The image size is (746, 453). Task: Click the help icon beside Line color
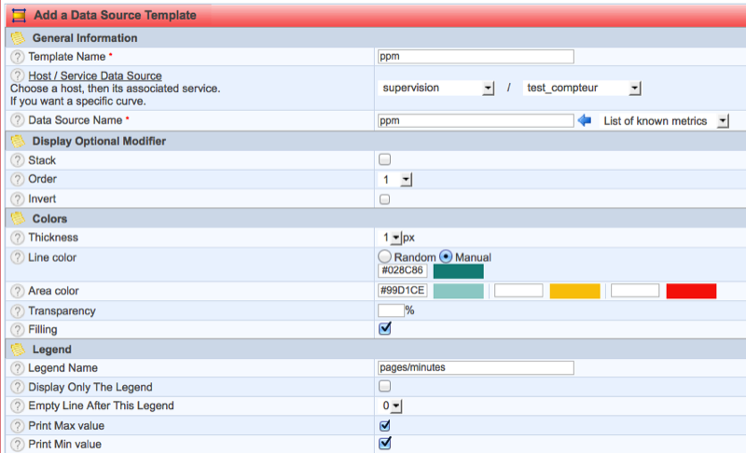[17, 256]
